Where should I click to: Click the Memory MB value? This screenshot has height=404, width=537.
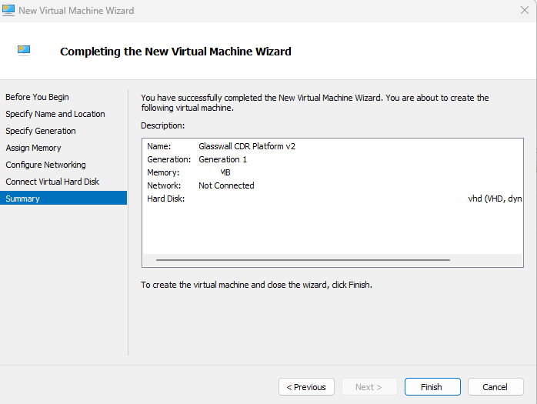(x=225, y=172)
